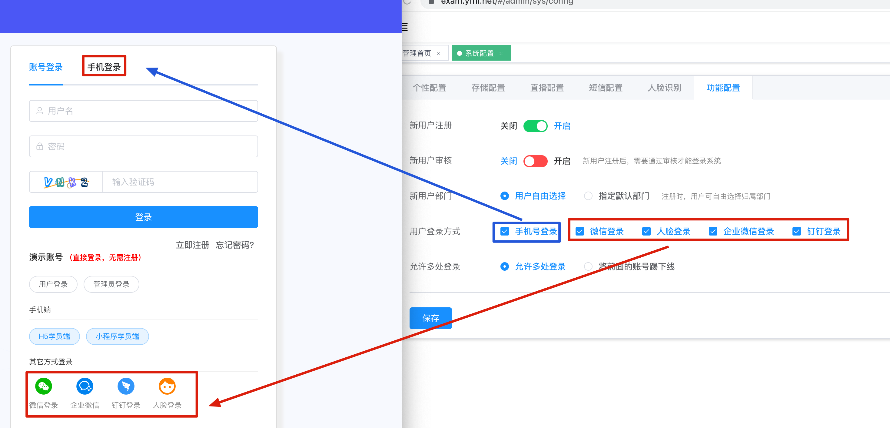Screen dimensions: 890x428
Task: Open the 直播配置 tab
Action: pos(547,88)
